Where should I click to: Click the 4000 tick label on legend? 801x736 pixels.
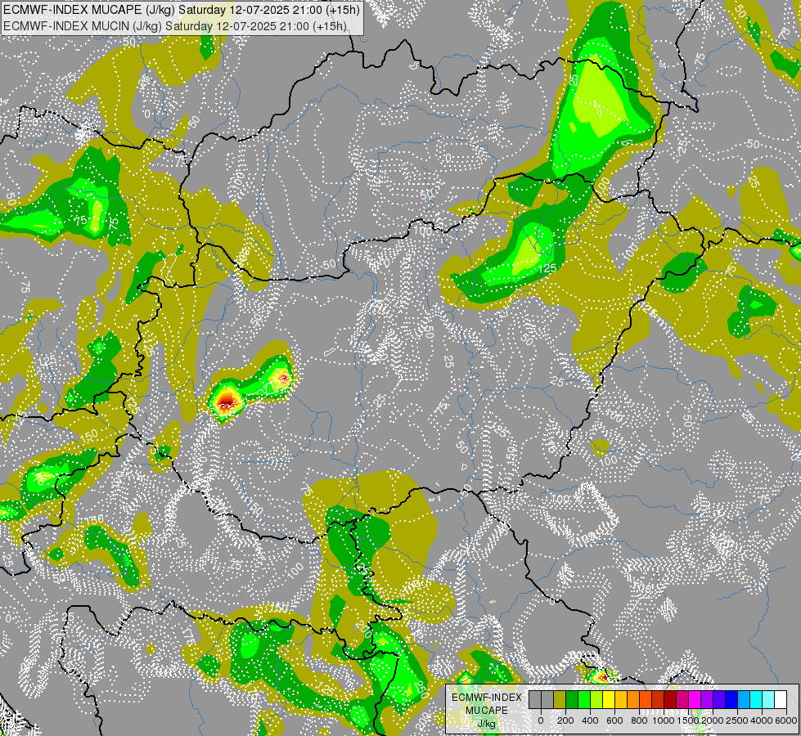point(762,720)
